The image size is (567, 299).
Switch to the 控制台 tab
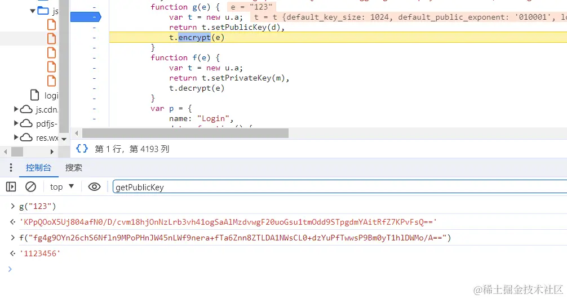(x=38, y=168)
